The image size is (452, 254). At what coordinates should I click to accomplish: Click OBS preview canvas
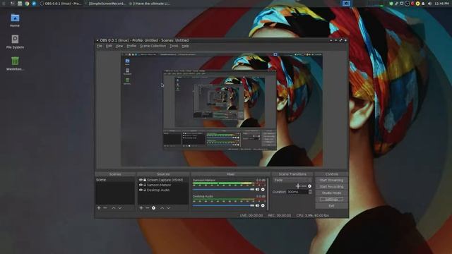click(x=222, y=110)
